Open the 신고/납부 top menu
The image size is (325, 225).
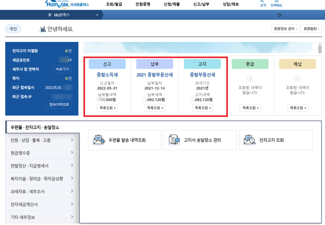(x=201, y=4)
